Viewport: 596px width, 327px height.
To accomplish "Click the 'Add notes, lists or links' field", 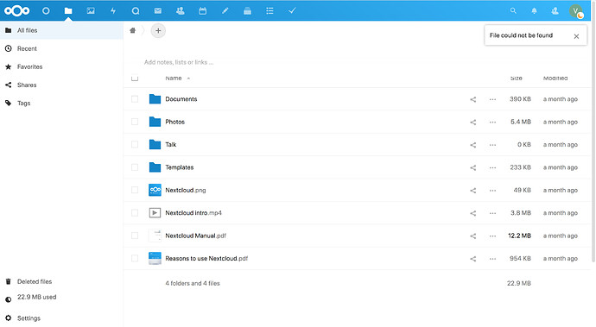I will point(179,62).
